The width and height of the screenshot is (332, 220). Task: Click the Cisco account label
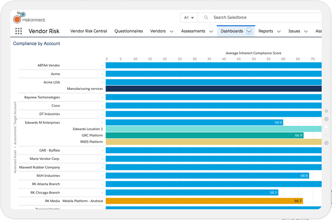tap(56, 106)
